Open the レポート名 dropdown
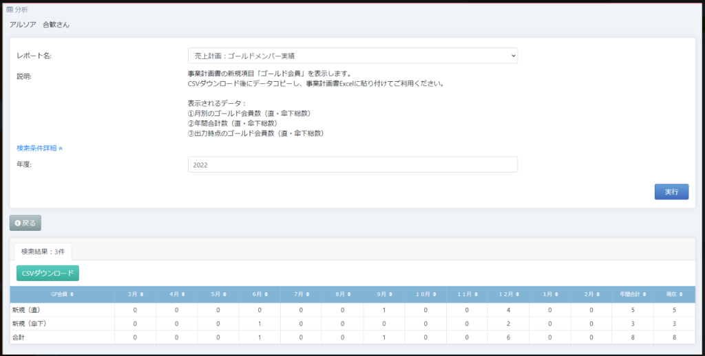The width and height of the screenshot is (705, 356). (352, 56)
